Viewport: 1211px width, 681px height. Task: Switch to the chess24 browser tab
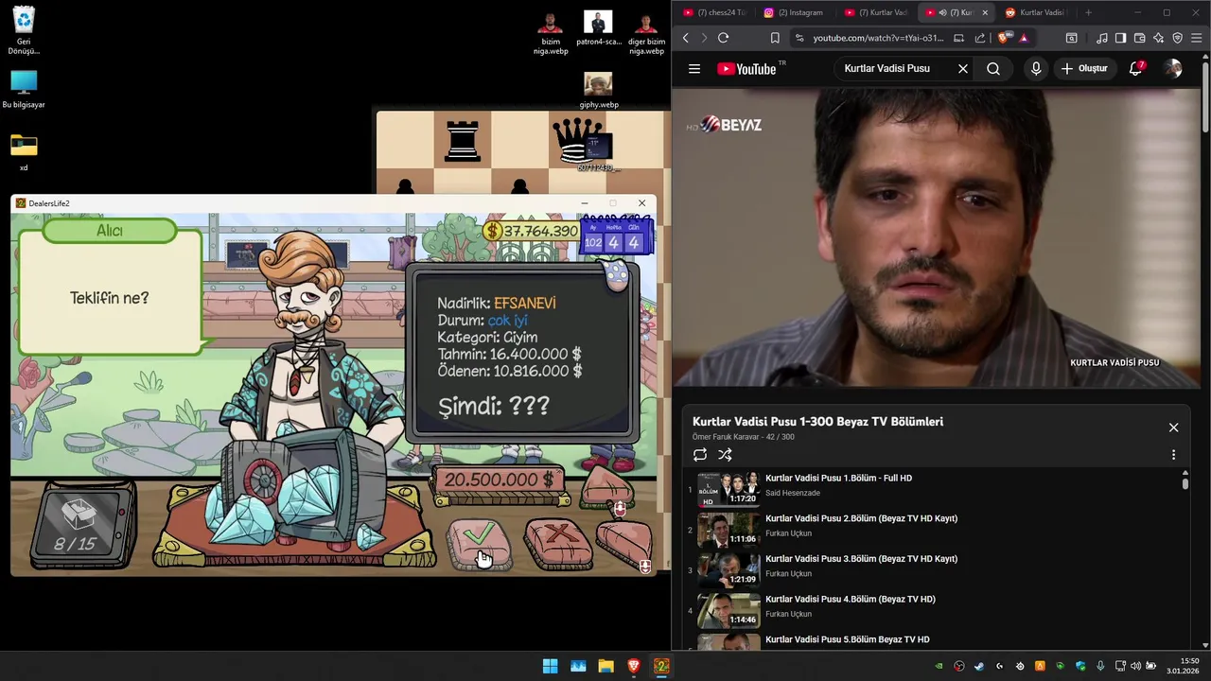(x=714, y=12)
